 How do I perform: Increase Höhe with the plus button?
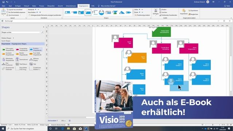tap(139, 9)
